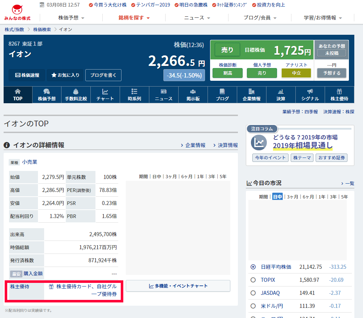Open the TOP home icon tab
The image size is (363, 318).
(x=18, y=95)
